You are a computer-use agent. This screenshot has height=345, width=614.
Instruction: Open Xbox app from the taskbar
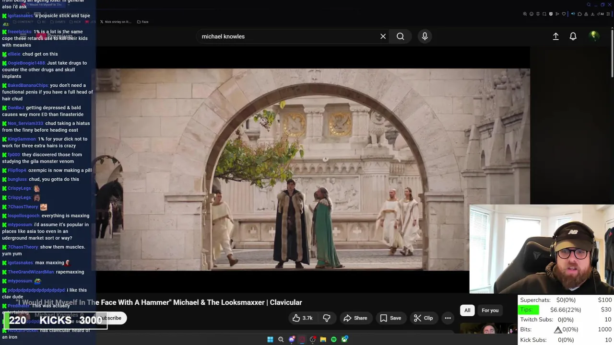[344, 339]
